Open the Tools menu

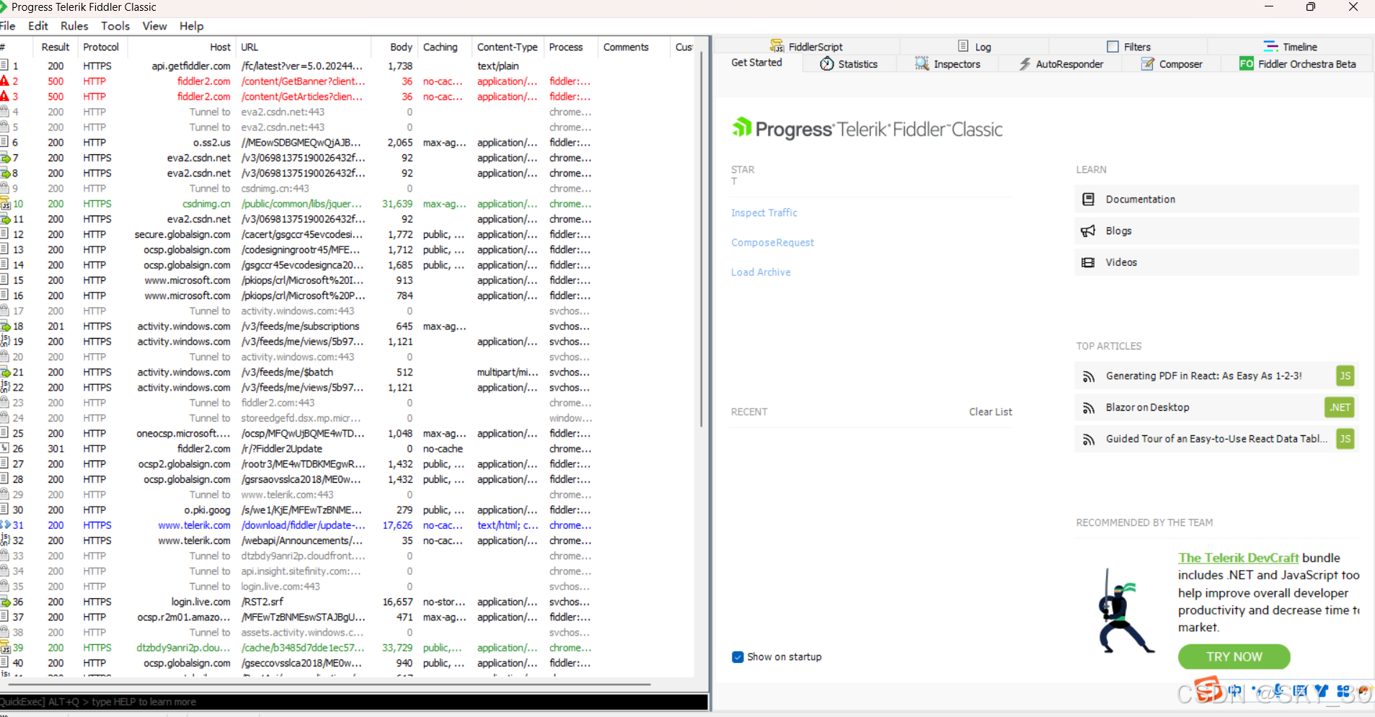[115, 26]
